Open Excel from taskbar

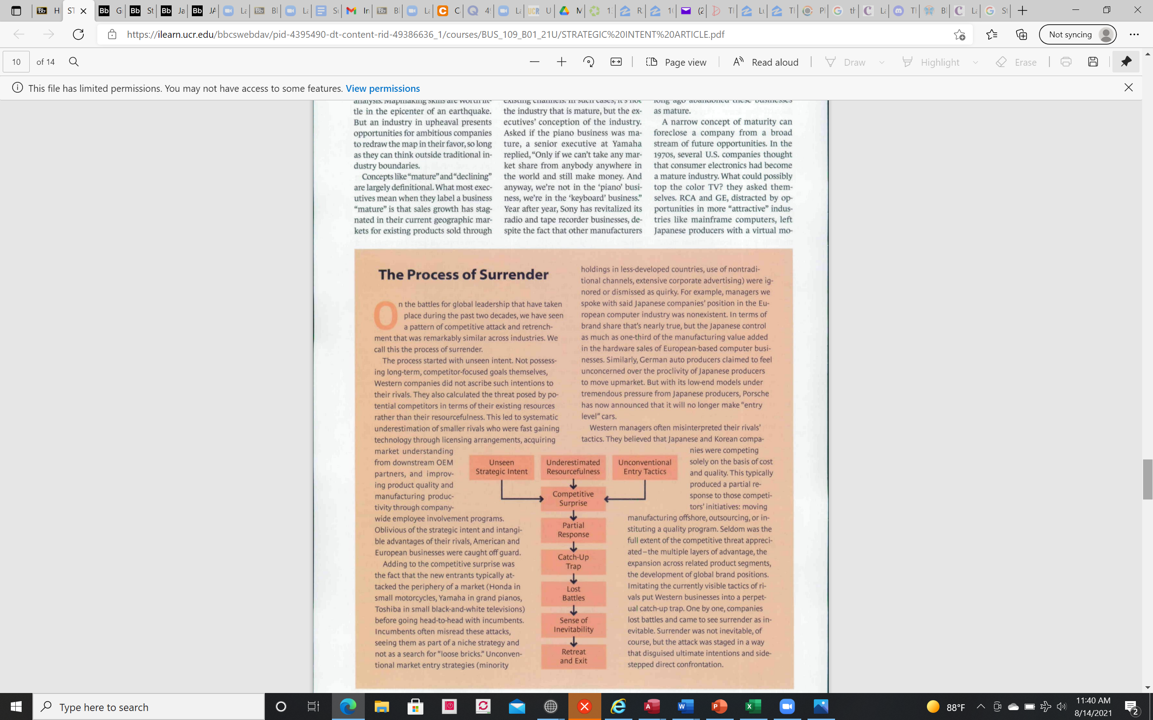click(x=753, y=706)
